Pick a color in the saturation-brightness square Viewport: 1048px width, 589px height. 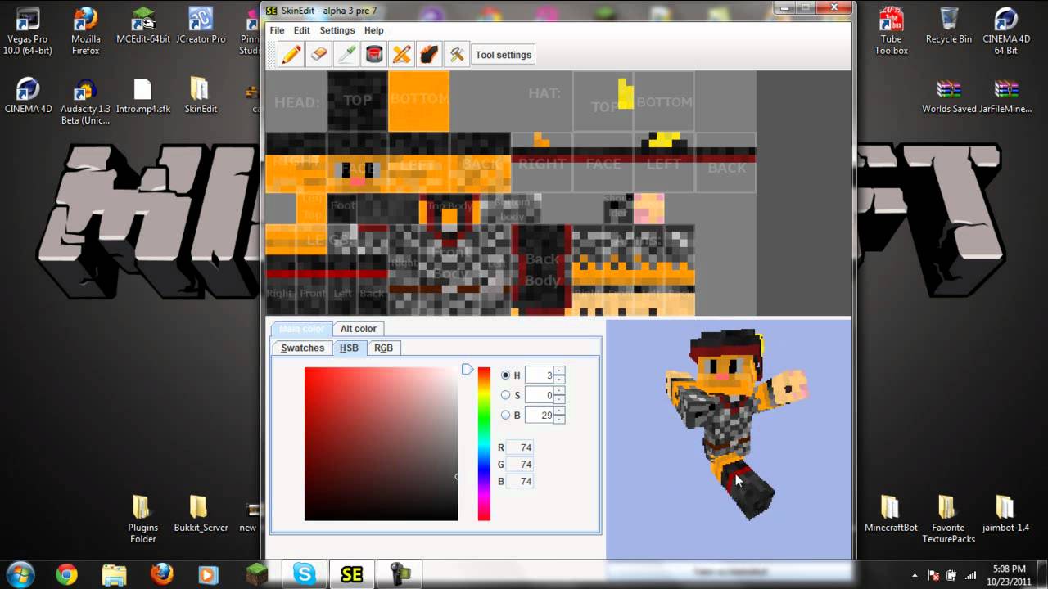coord(381,443)
